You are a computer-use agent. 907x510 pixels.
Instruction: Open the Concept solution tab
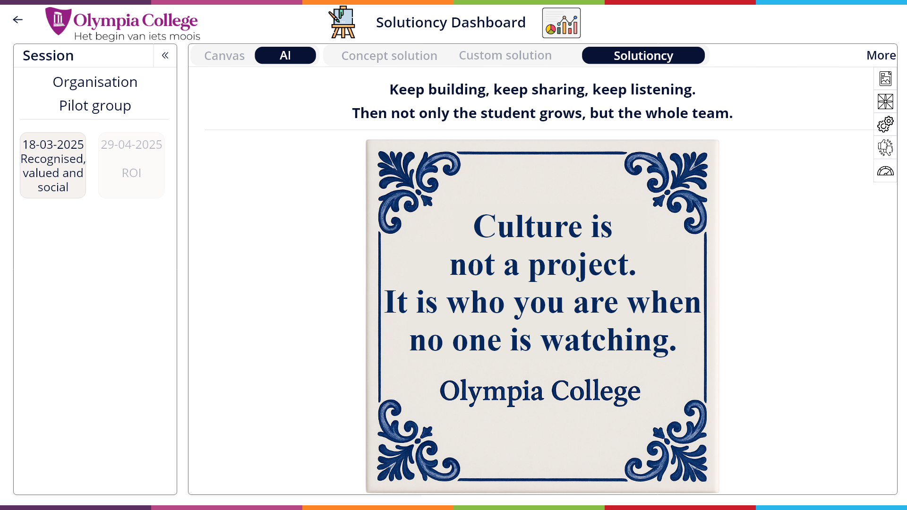coord(389,56)
